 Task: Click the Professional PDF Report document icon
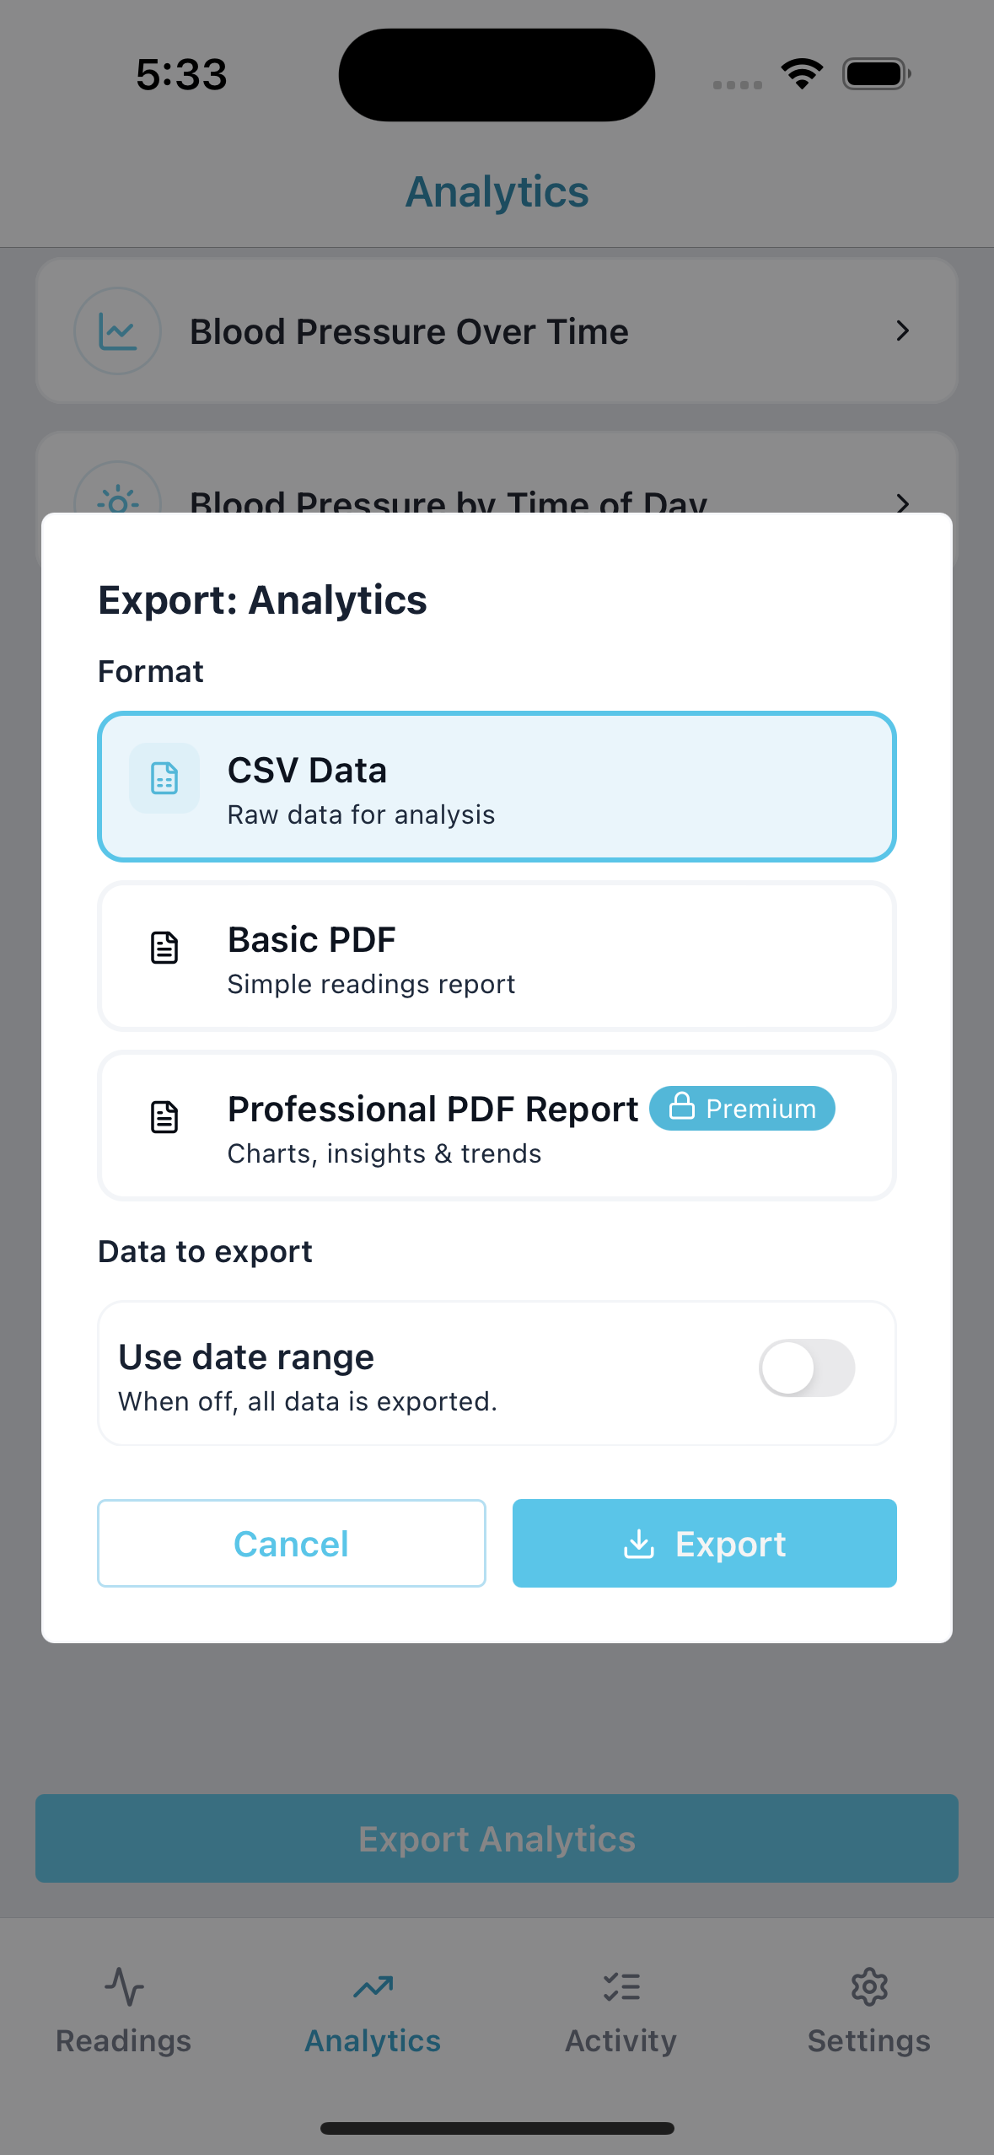click(164, 1117)
